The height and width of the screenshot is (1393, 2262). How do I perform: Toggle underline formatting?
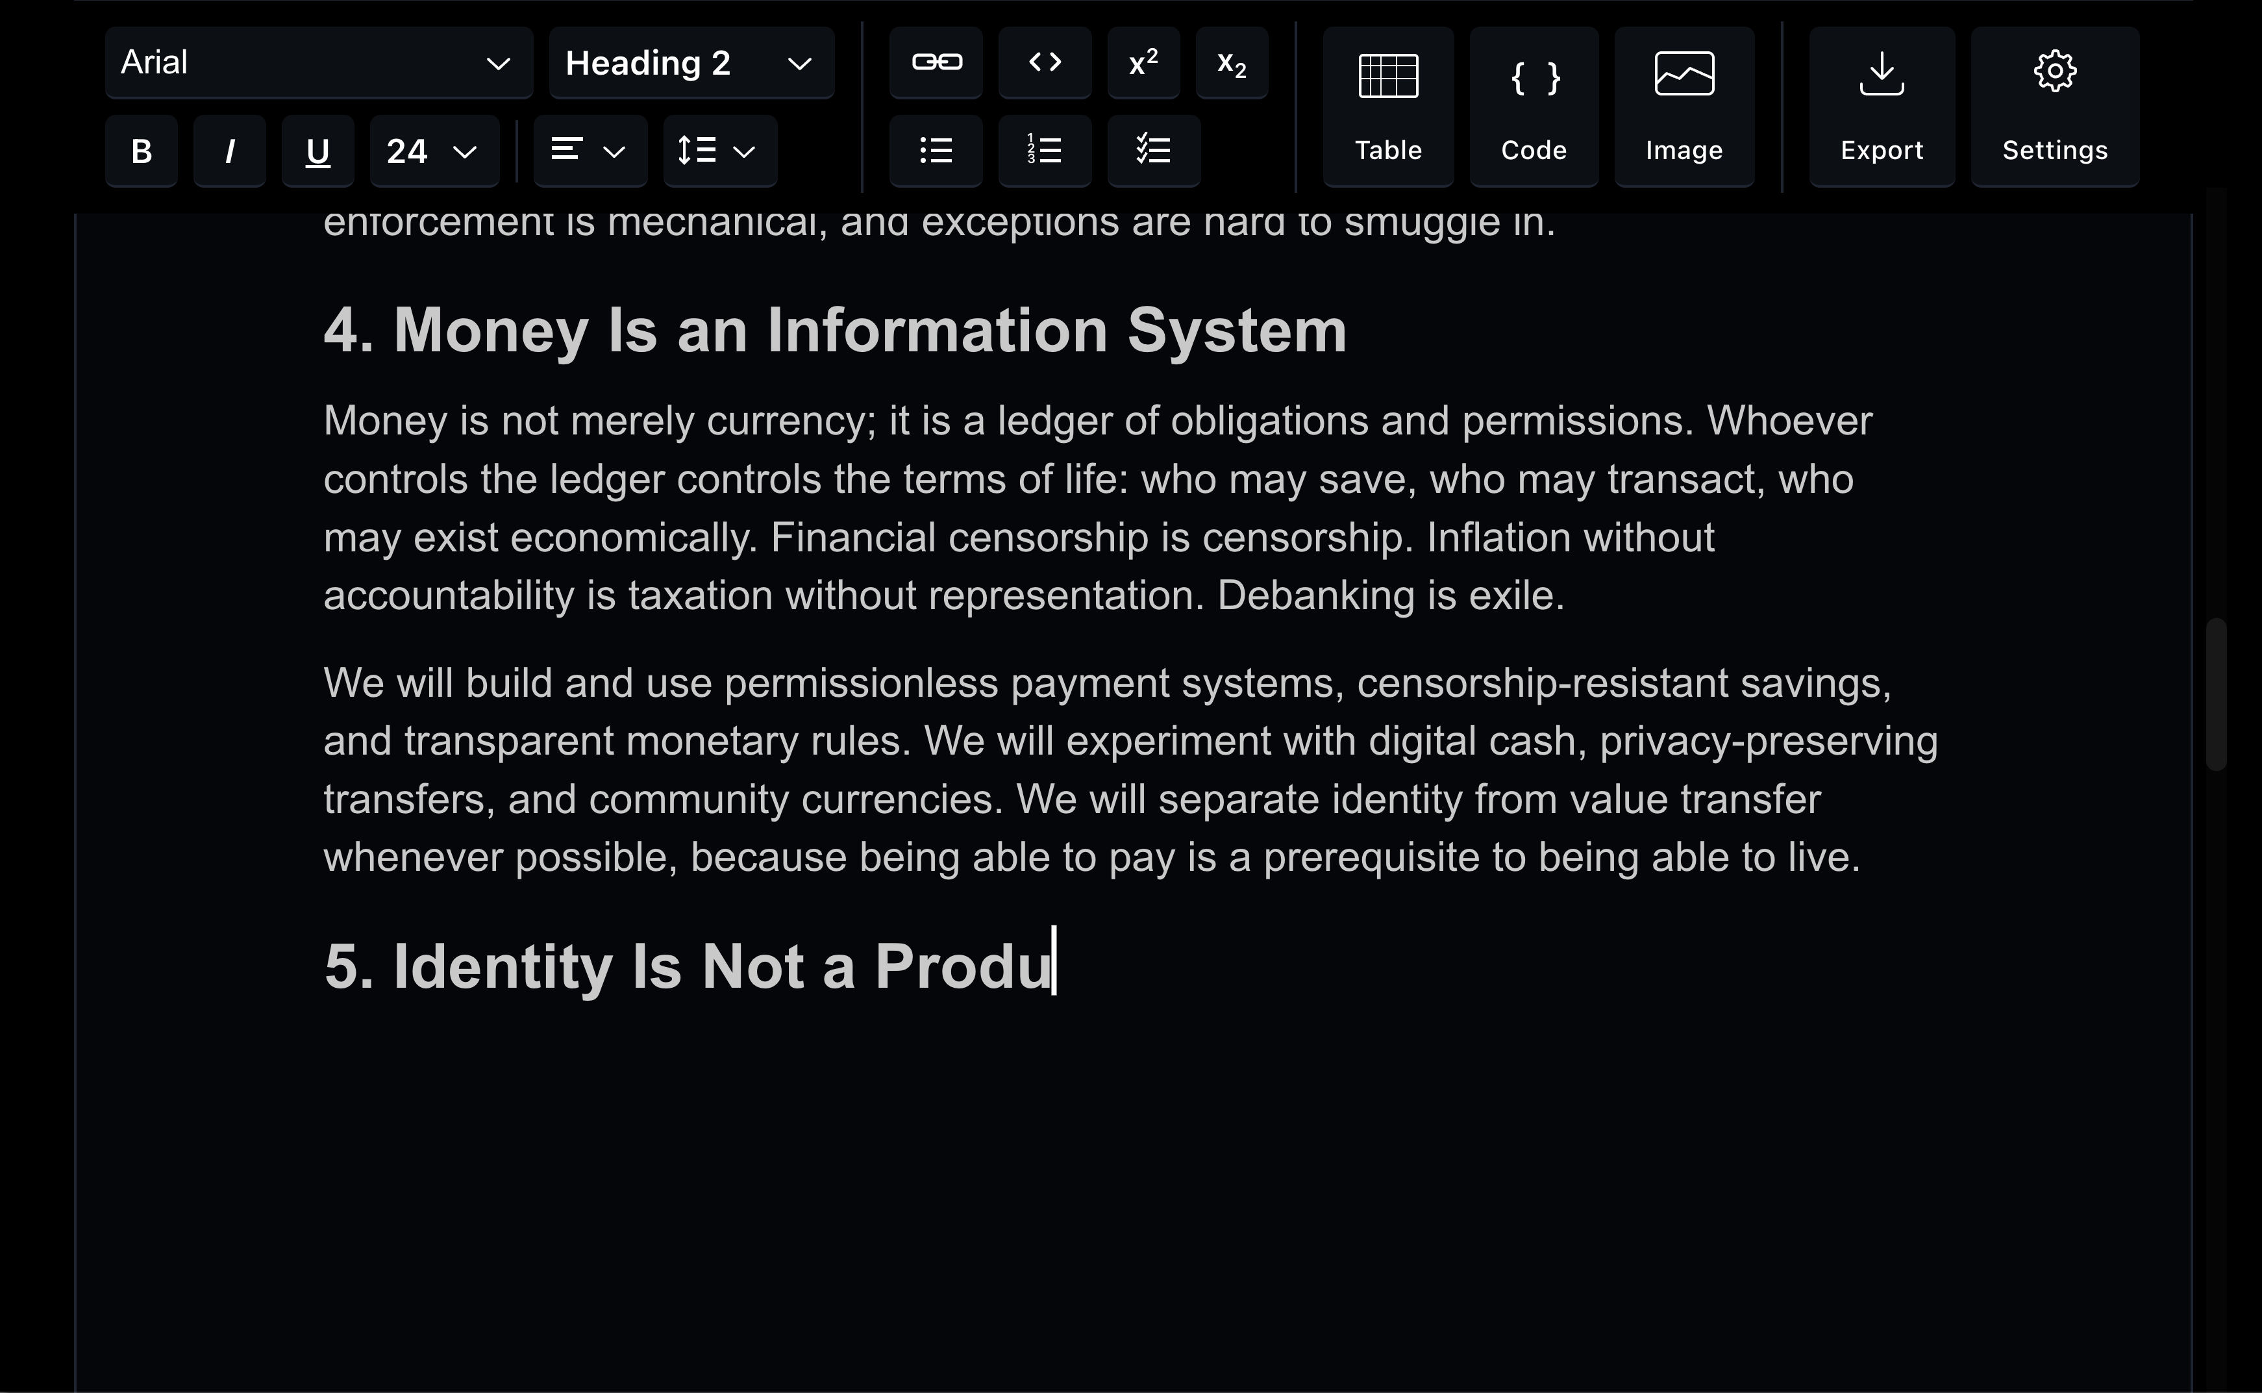tap(317, 151)
